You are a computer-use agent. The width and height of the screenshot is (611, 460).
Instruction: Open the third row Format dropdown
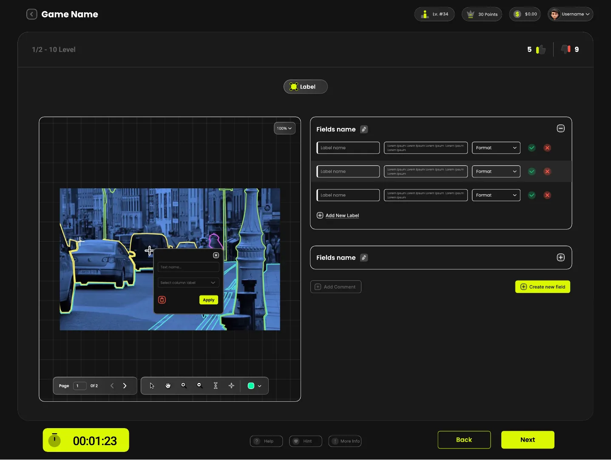pos(496,195)
